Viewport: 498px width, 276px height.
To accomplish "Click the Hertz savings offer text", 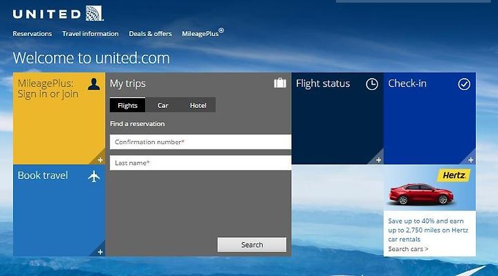I will (x=428, y=230).
